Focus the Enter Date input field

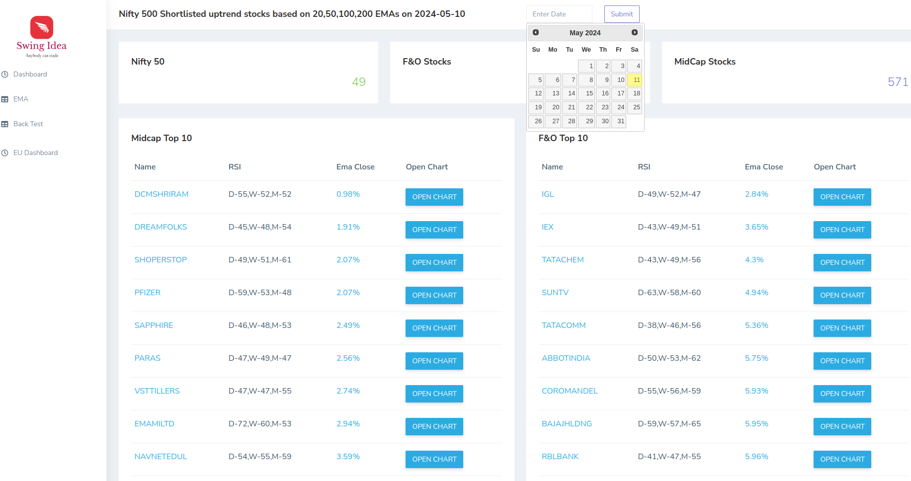click(x=559, y=14)
